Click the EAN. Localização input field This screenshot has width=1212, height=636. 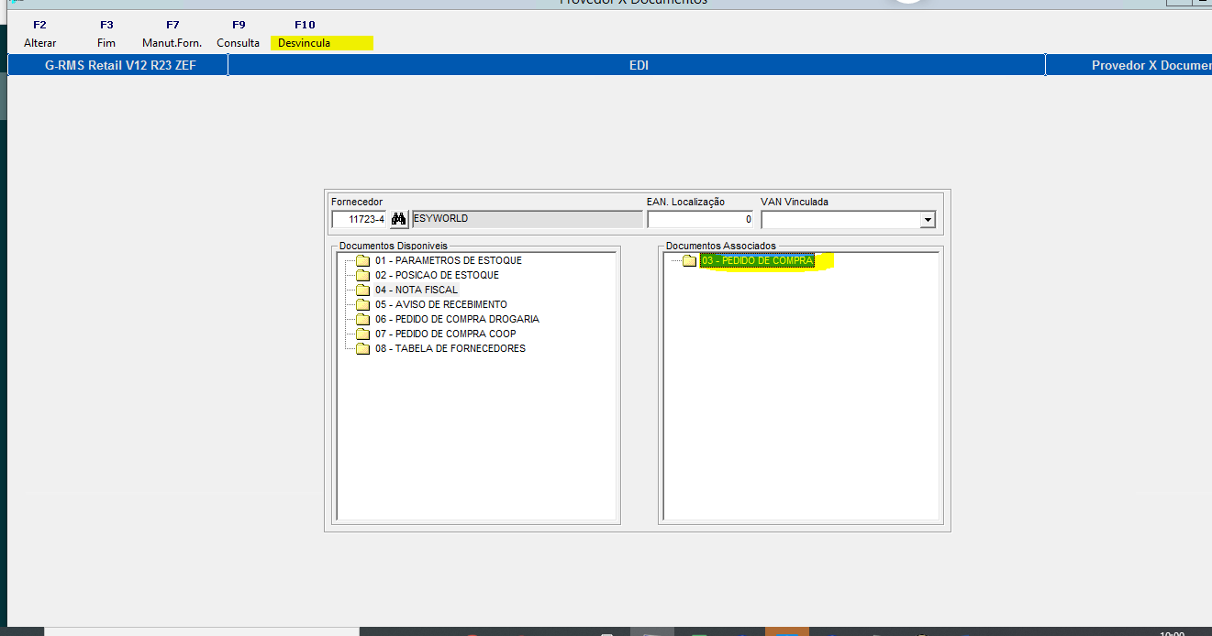click(701, 219)
